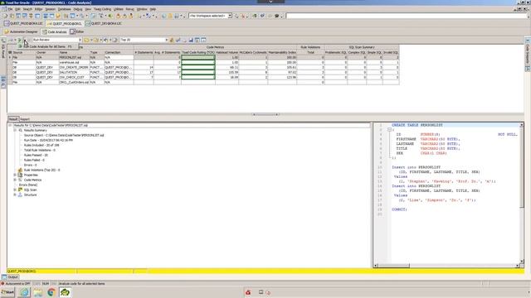531x298 pixels.
Task: Sort by Toad Code Rating (TCR) column
Action: coord(198,52)
